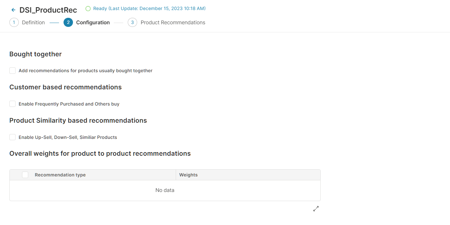
Task: Enable products usually bought together checkbox
Action: point(13,71)
